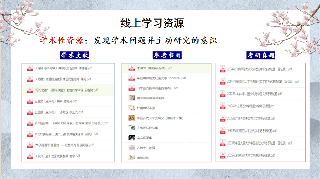This screenshot has width=320, height=179.
Task: Select the 参考书目 section header
Action: point(167,55)
